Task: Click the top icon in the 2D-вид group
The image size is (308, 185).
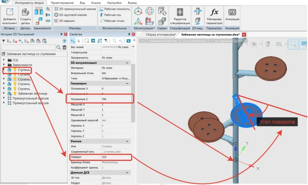Action: [x=197, y=11]
